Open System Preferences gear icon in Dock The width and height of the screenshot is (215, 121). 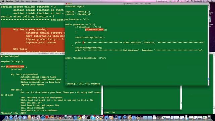click(70, 117)
